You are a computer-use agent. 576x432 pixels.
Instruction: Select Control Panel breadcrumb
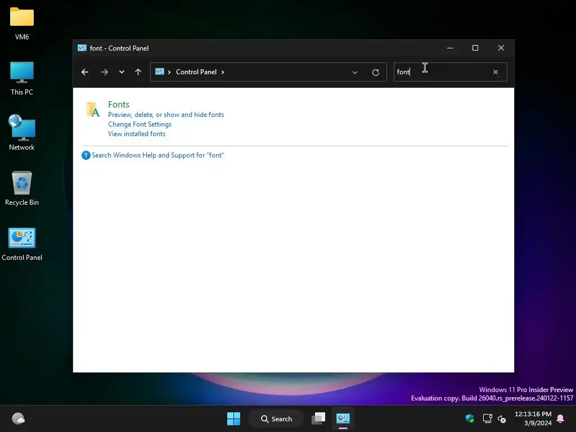pyautogui.click(x=196, y=72)
